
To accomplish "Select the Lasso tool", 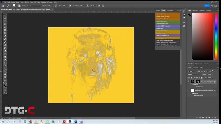I will coord(5,24).
